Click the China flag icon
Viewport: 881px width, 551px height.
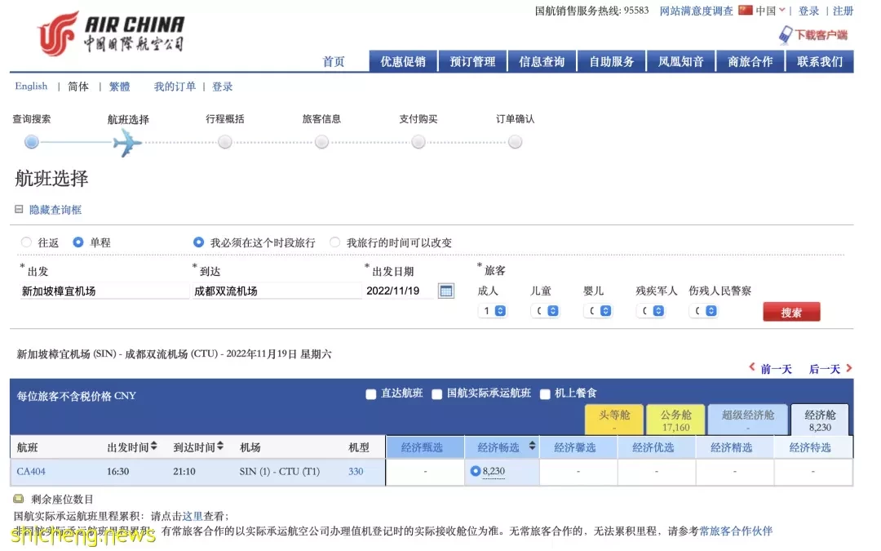coord(745,10)
